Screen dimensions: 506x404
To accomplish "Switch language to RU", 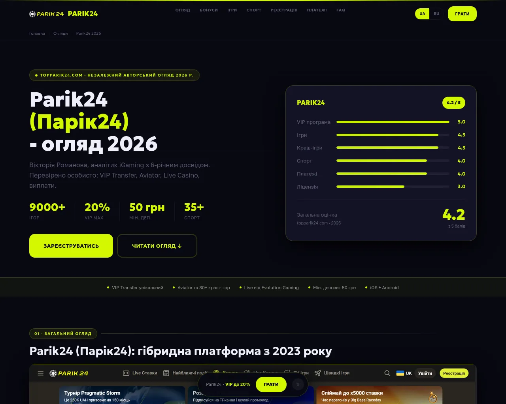I will coord(436,14).
